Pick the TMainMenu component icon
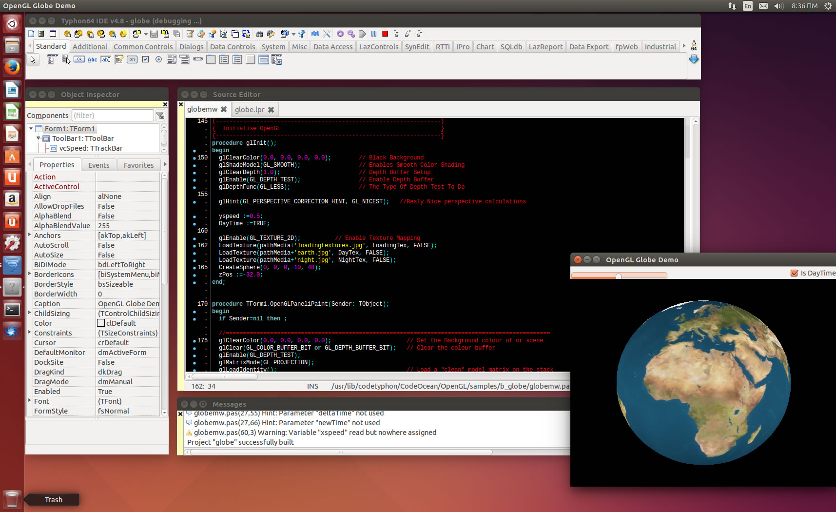Viewport: 836px width, 512px height. click(52, 59)
